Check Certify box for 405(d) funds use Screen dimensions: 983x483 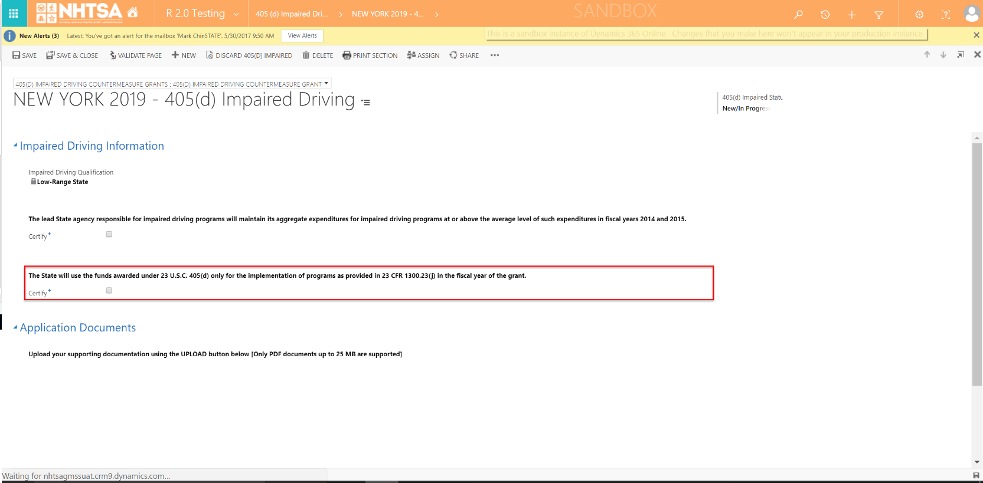pyautogui.click(x=109, y=291)
